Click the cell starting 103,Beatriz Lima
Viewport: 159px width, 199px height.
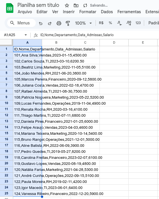click(27, 67)
